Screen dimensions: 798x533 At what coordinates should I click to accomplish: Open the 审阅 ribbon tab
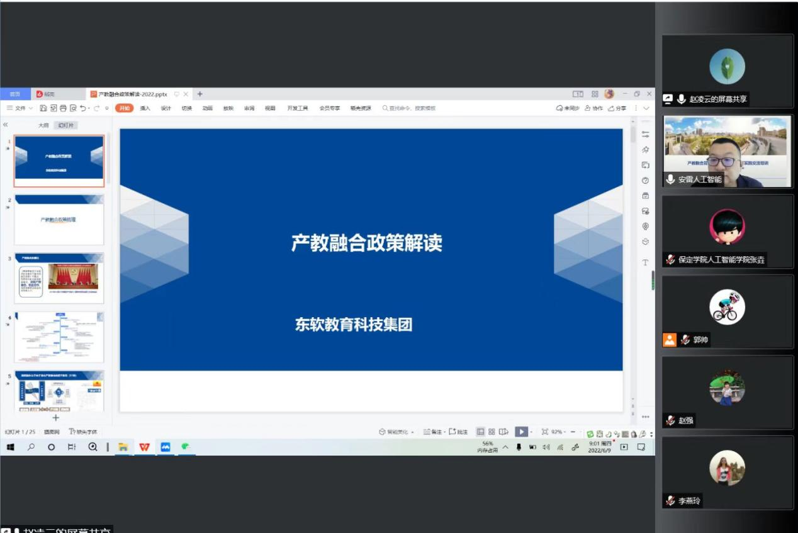[x=249, y=108]
